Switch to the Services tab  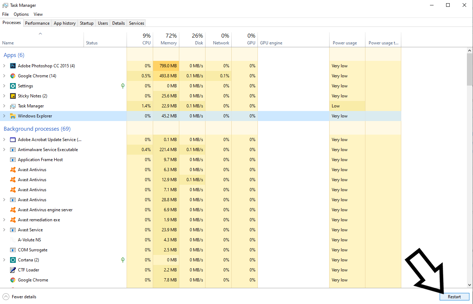tap(137, 23)
